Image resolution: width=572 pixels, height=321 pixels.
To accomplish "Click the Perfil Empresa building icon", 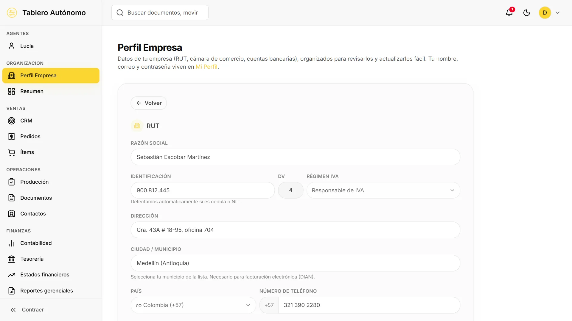I will (x=12, y=75).
